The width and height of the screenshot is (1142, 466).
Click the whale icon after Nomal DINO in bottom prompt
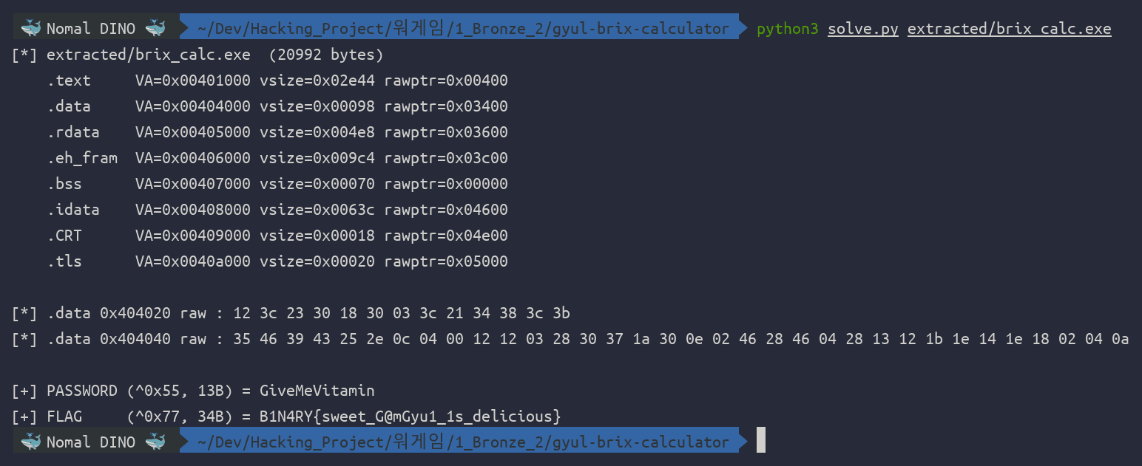pos(155,442)
